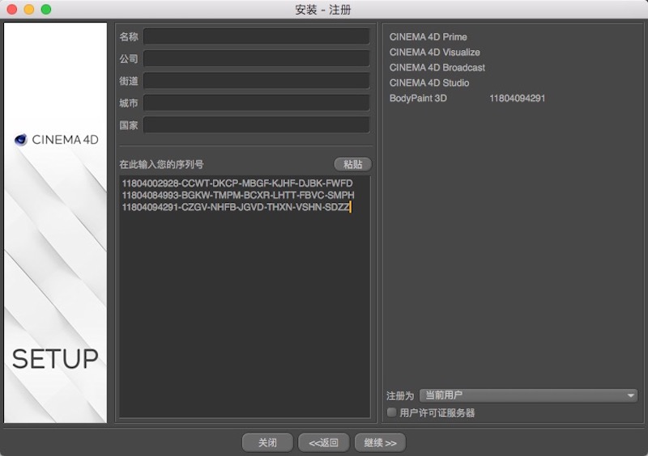Open the 注册为 当前用户 dropdown
The width and height of the screenshot is (648, 456).
[528, 395]
